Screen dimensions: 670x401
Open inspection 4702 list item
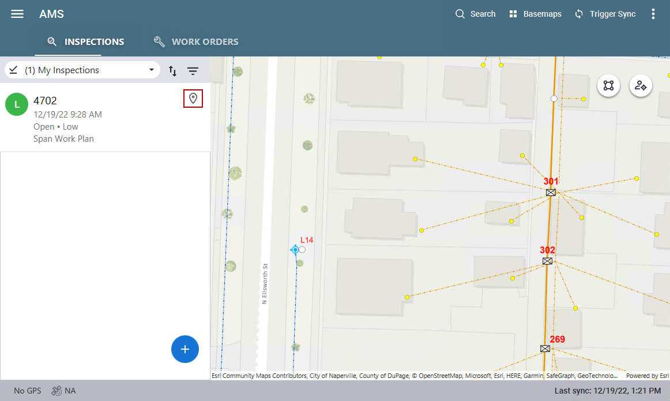click(x=92, y=118)
